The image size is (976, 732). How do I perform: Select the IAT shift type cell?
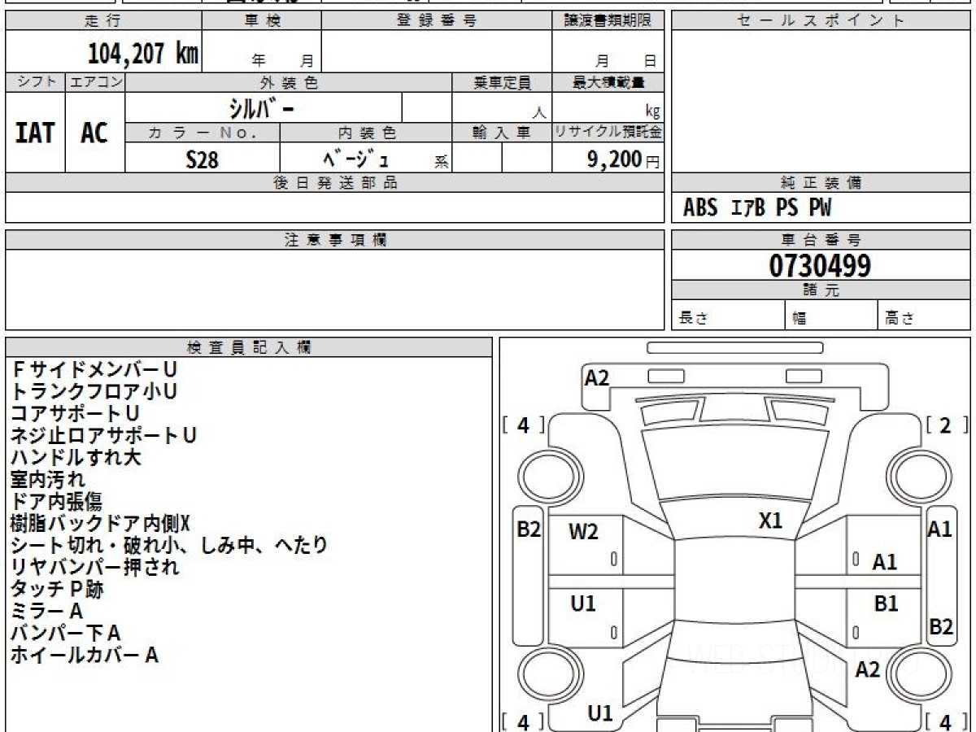35,133
